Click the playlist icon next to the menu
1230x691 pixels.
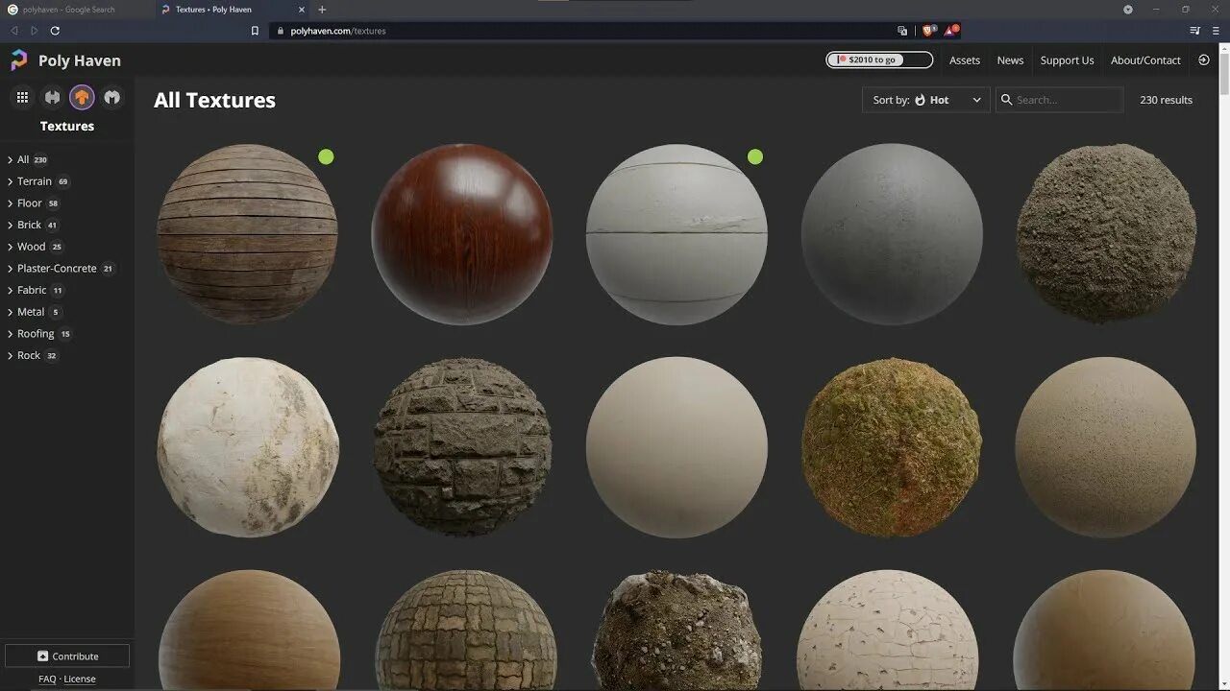pyautogui.click(x=1194, y=31)
